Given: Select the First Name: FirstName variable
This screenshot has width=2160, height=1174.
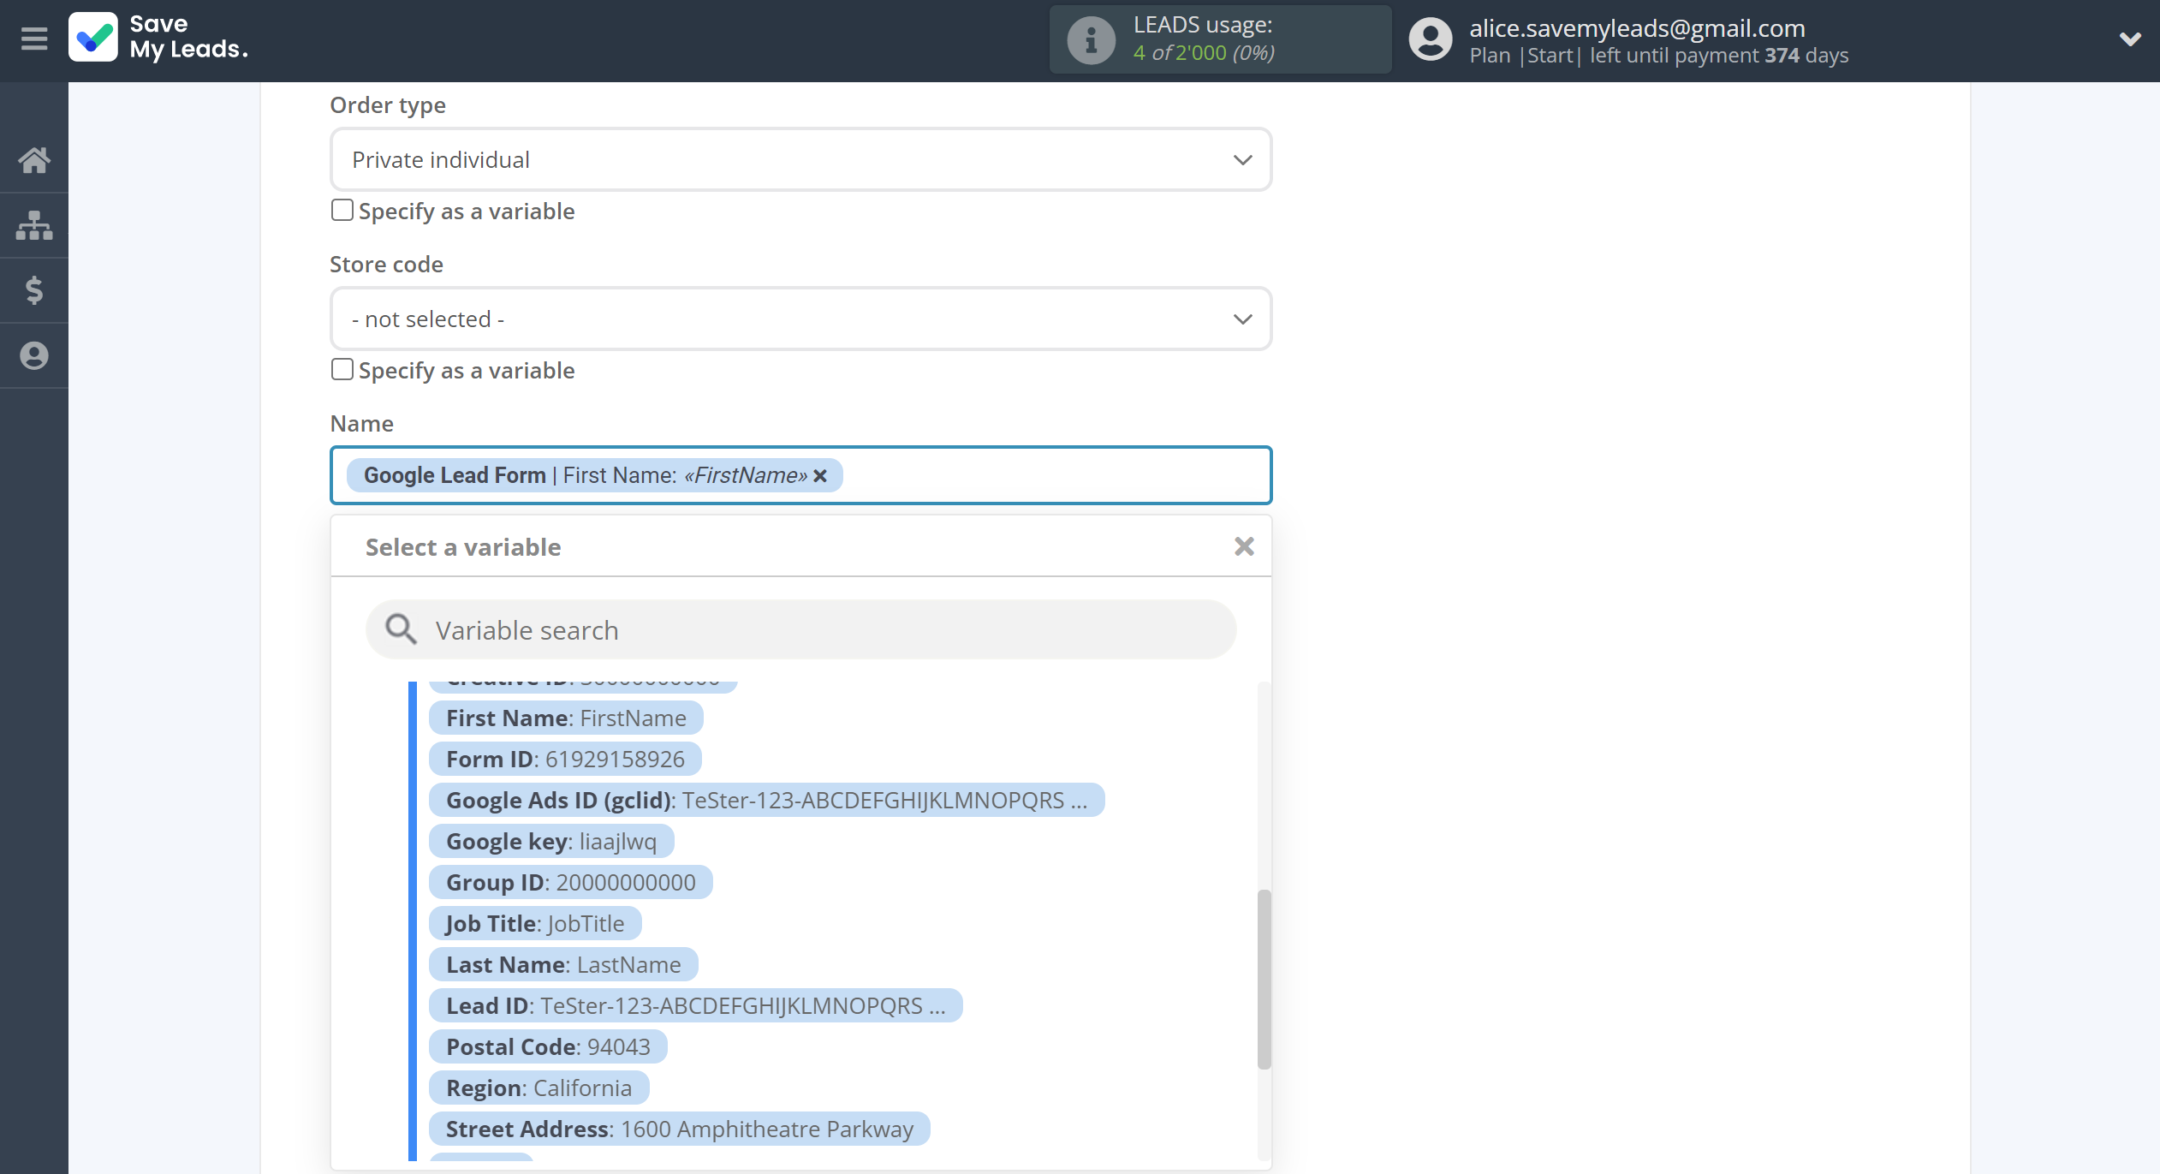Looking at the screenshot, I should click(566, 718).
